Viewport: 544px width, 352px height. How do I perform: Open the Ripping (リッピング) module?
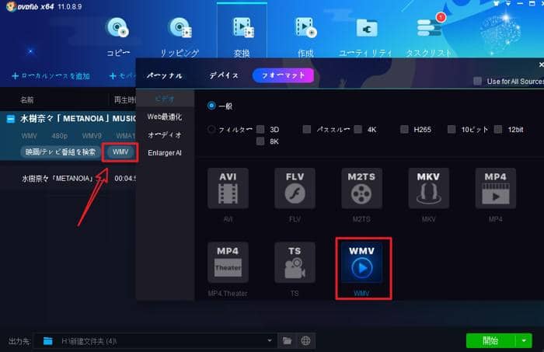[180, 37]
